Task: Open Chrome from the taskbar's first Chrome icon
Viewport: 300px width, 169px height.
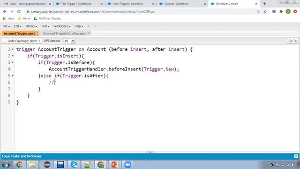Action: 20,165
